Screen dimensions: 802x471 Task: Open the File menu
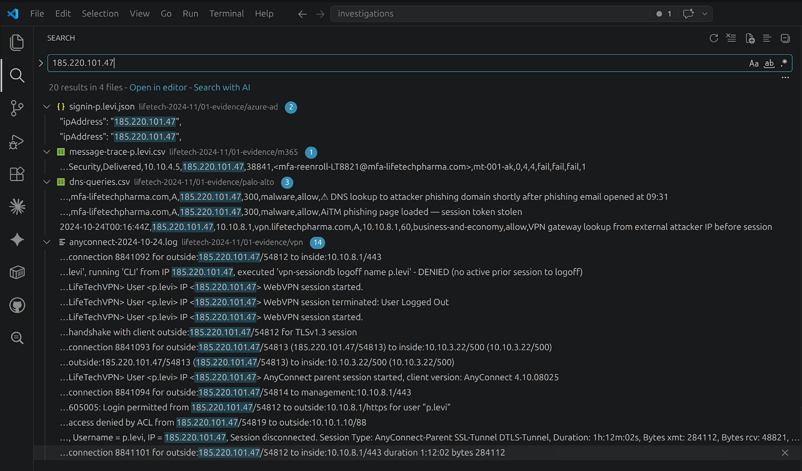pos(37,14)
